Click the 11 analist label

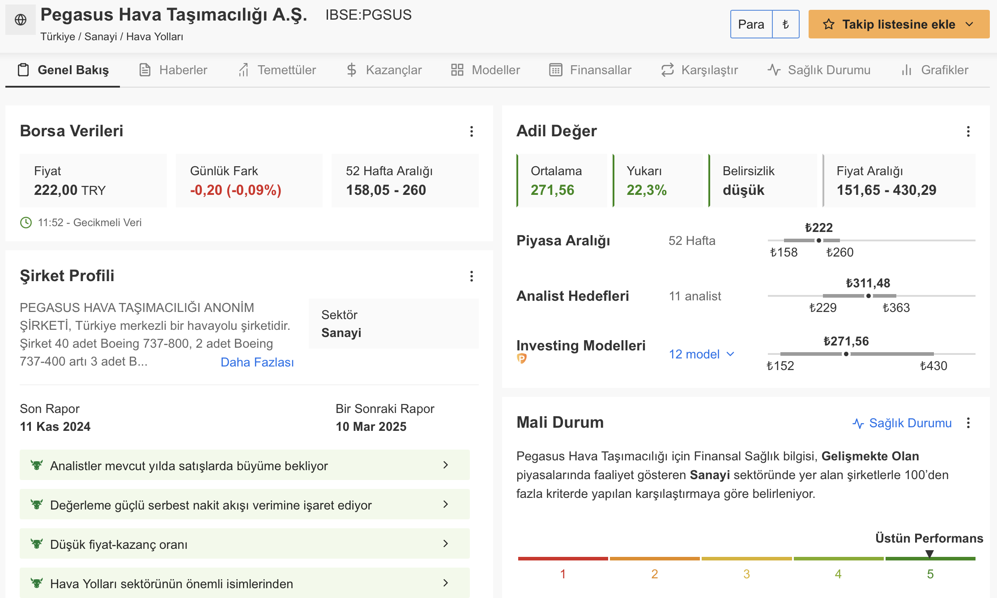695,296
